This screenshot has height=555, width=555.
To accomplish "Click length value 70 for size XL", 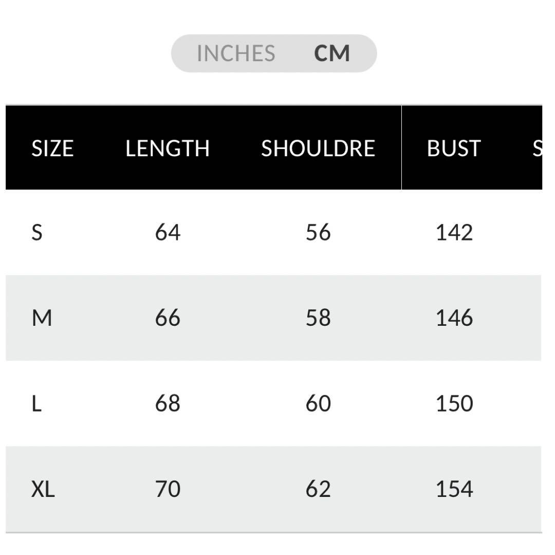I will click(x=168, y=489).
